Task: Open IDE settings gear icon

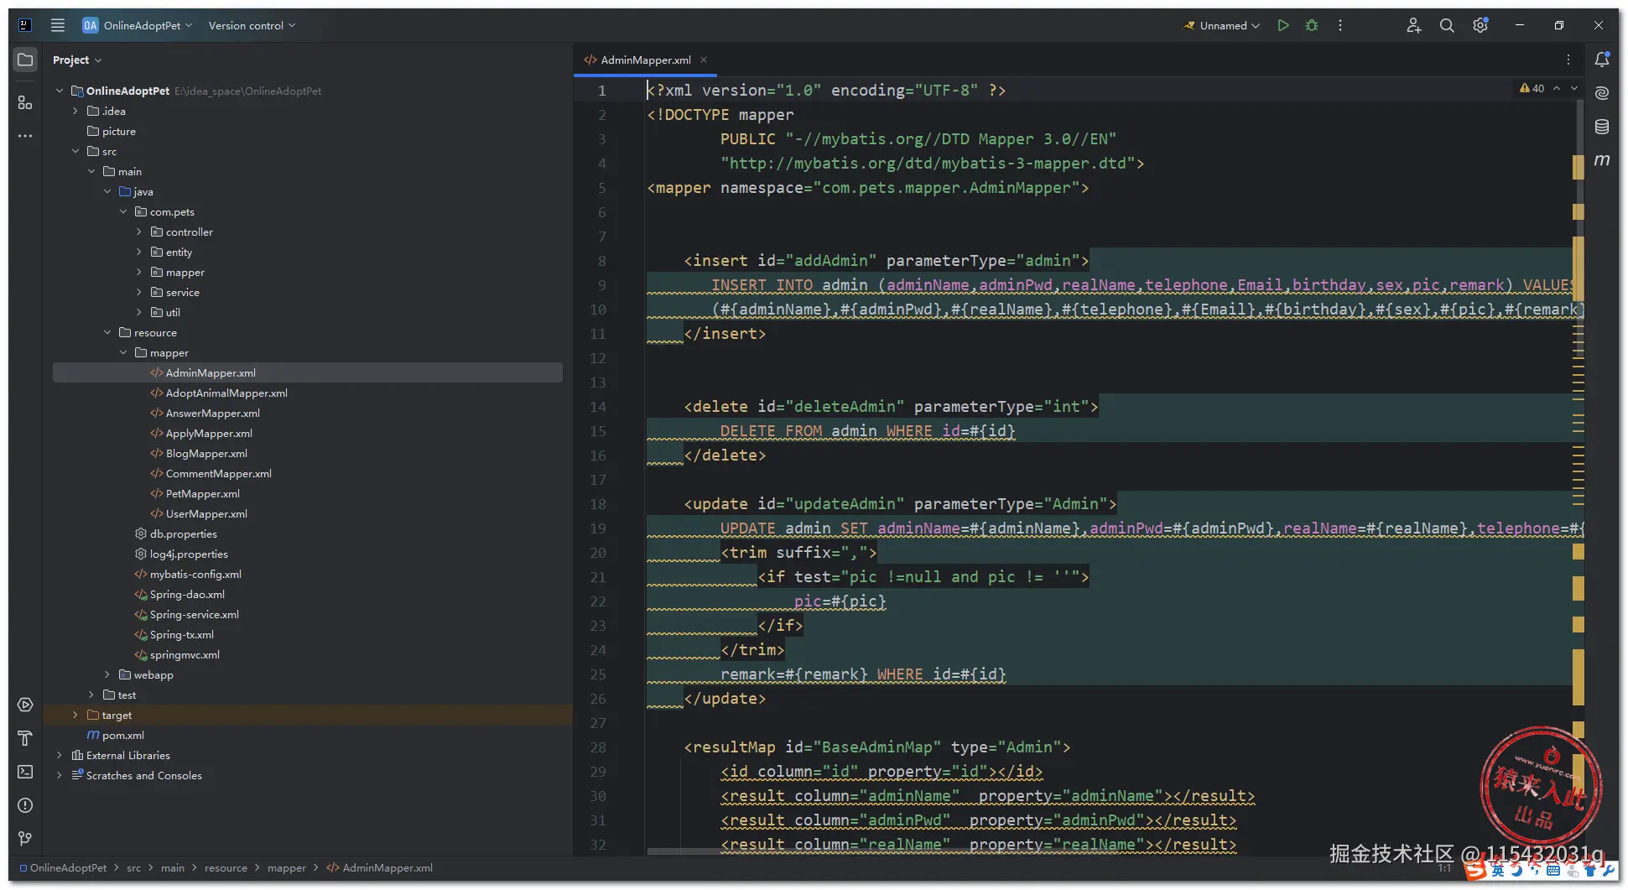Action: coord(1480,25)
